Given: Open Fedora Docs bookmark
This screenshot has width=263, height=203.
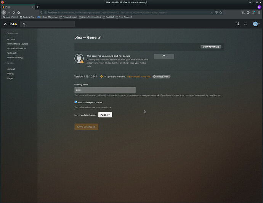Looking at the screenshot, I should [28, 17].
